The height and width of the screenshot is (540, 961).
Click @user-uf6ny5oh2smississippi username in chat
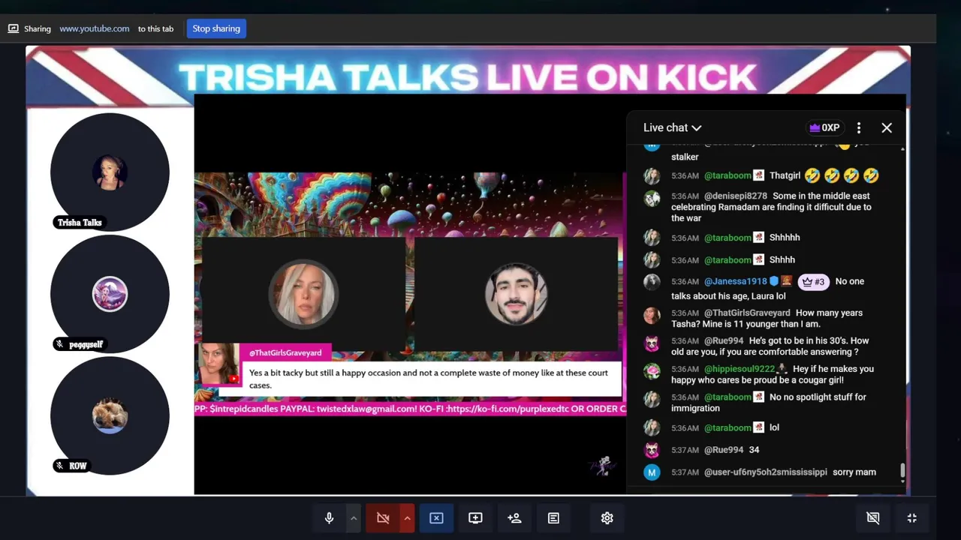click(766, 472)
